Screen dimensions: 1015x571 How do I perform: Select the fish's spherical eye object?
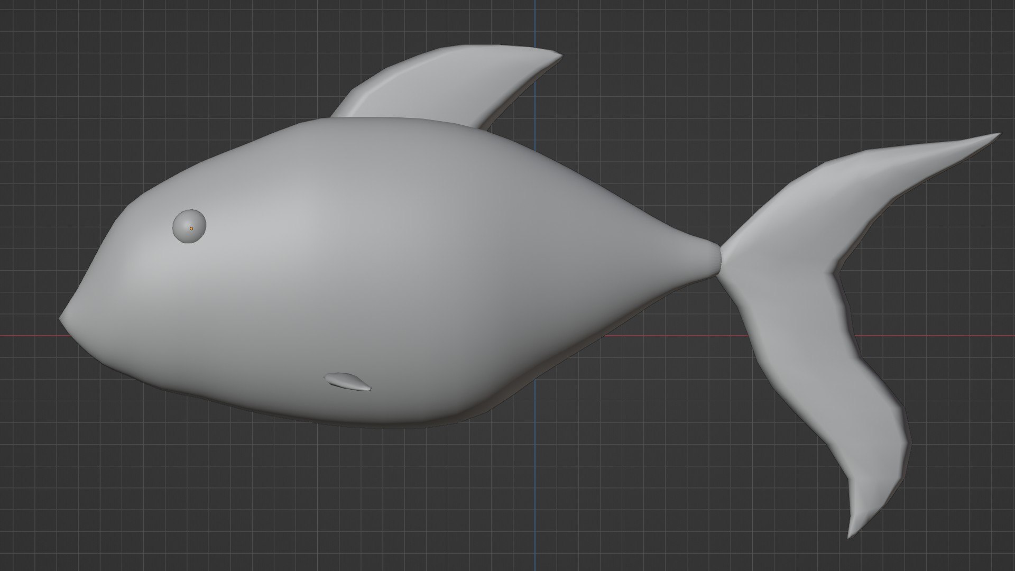tap(189, 227)
